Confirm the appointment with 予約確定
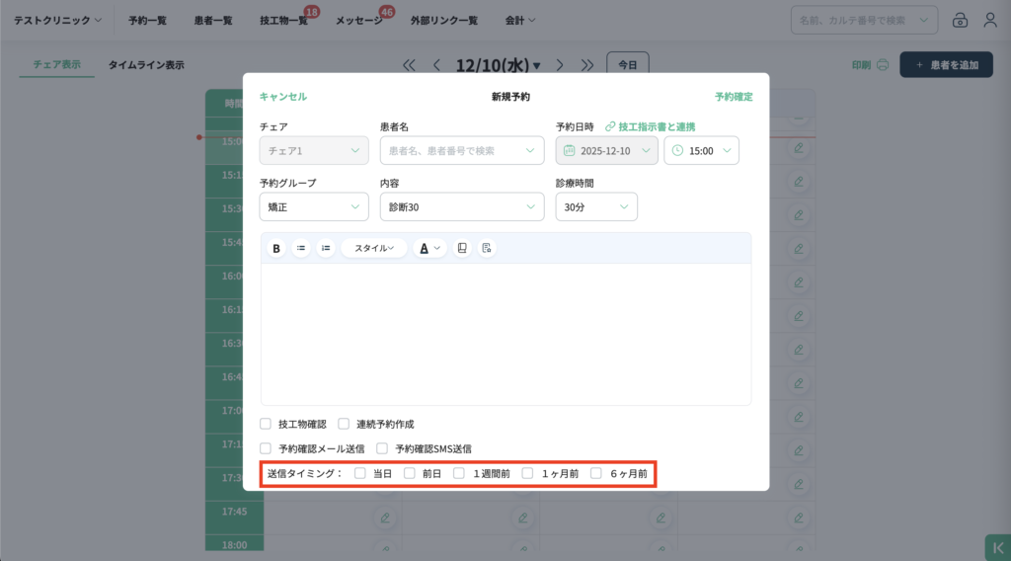 click(x=733, y=97)
